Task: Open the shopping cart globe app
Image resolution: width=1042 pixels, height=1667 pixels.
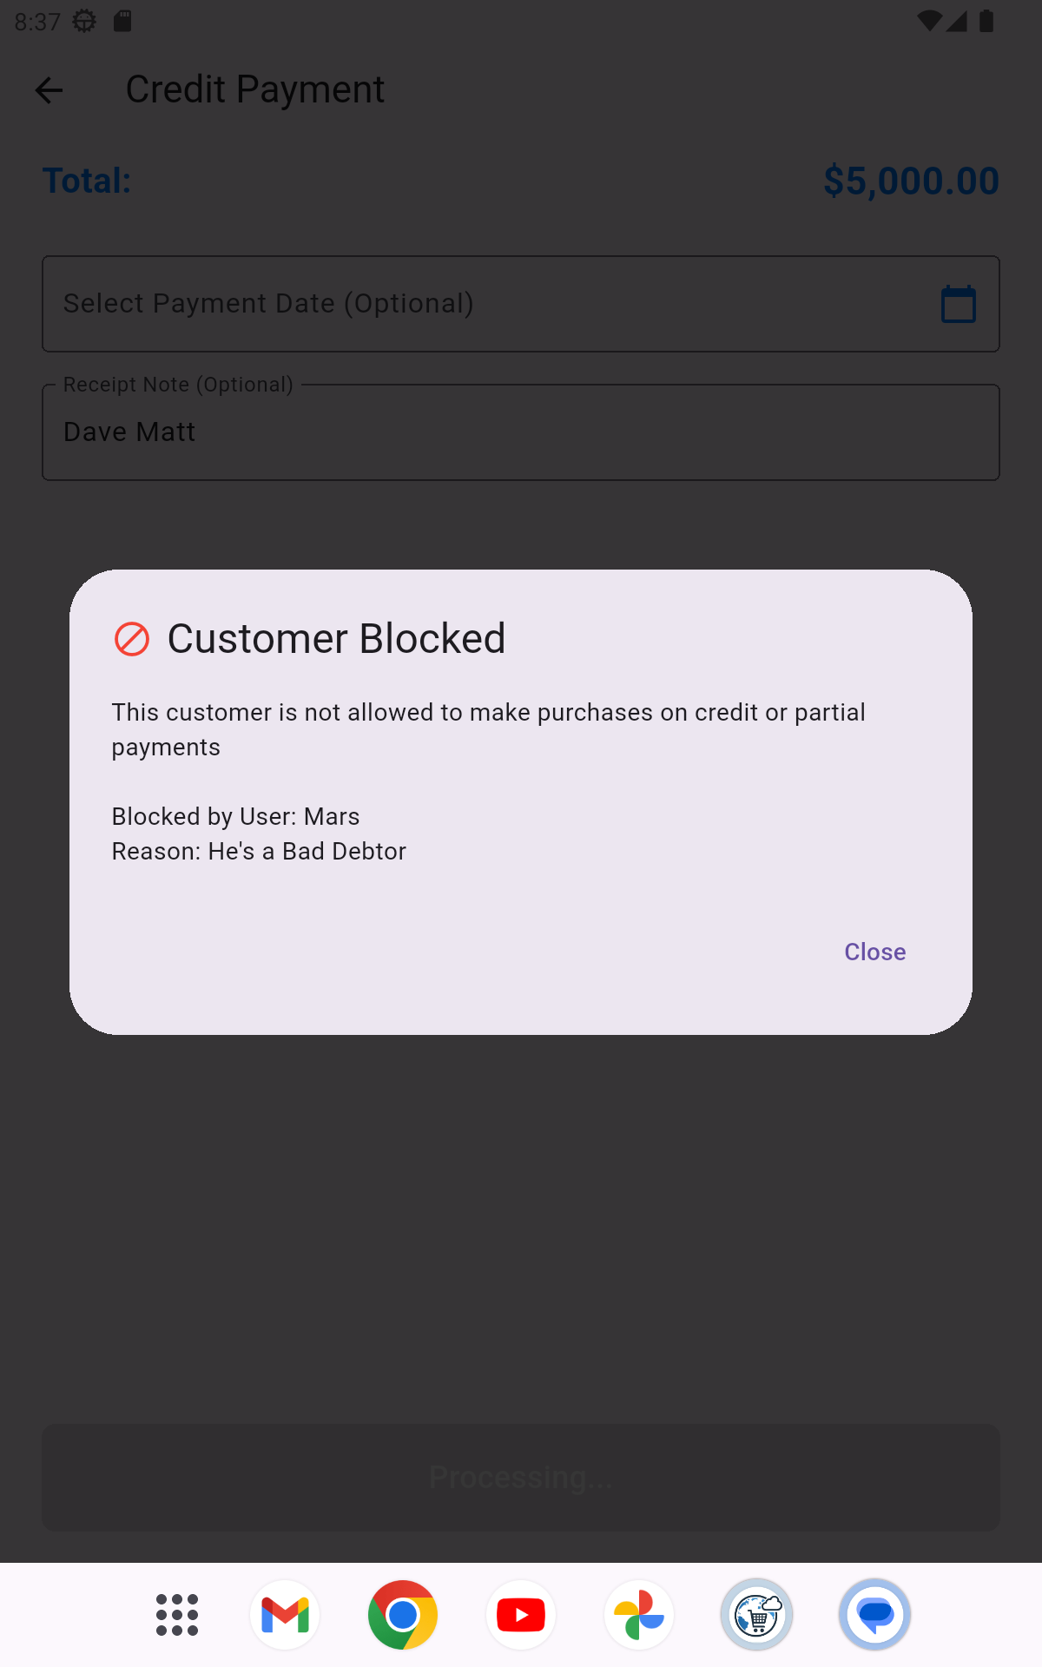Action: click(757, 1615)
